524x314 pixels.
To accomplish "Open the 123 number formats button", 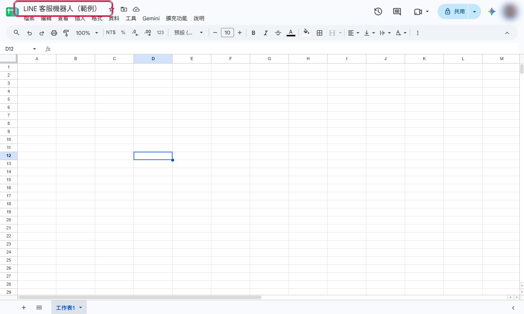I will click(x=160, y=33).
